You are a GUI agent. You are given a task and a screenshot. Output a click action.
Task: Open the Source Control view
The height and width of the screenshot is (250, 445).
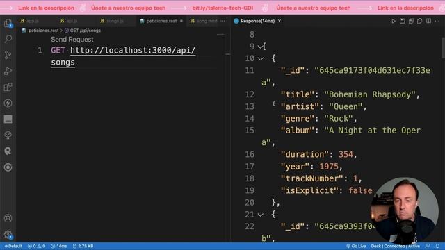[8, 55]
